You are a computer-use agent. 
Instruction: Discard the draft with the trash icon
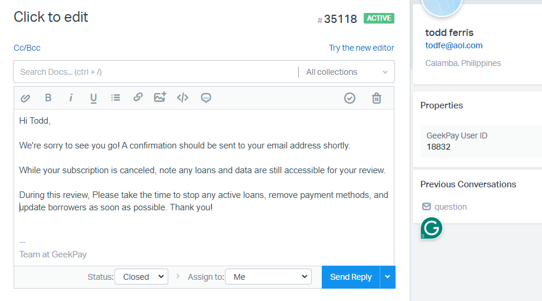377,98
